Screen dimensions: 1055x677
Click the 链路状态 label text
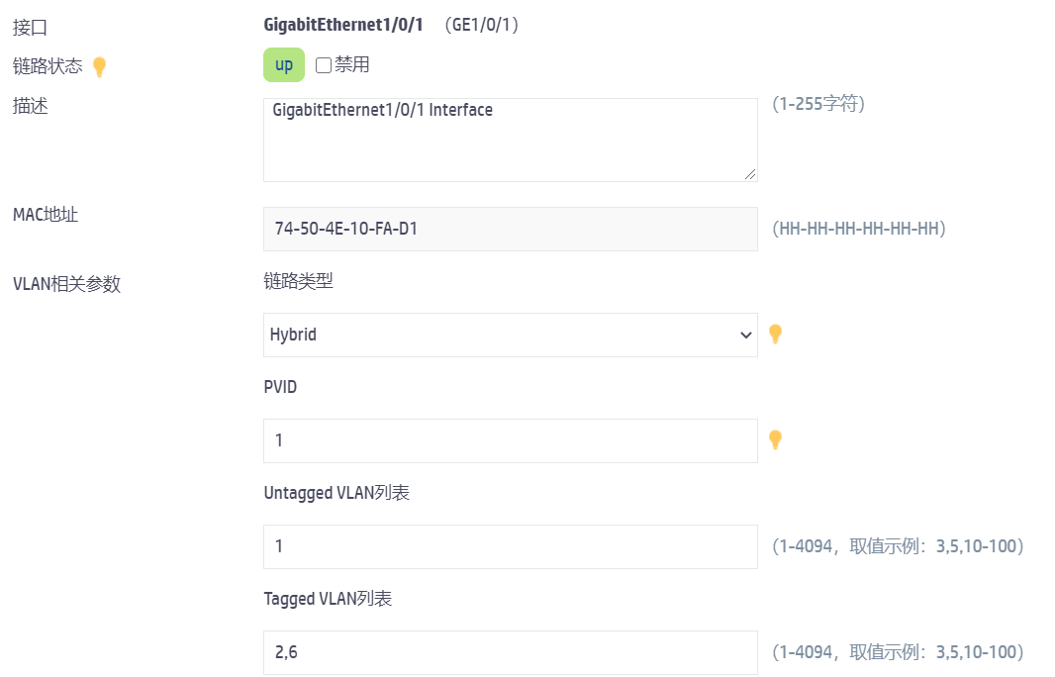pyautogui.click(x=48, y=66)
